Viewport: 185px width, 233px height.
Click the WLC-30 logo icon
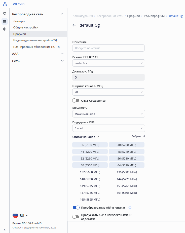click(x=5, y=4)
